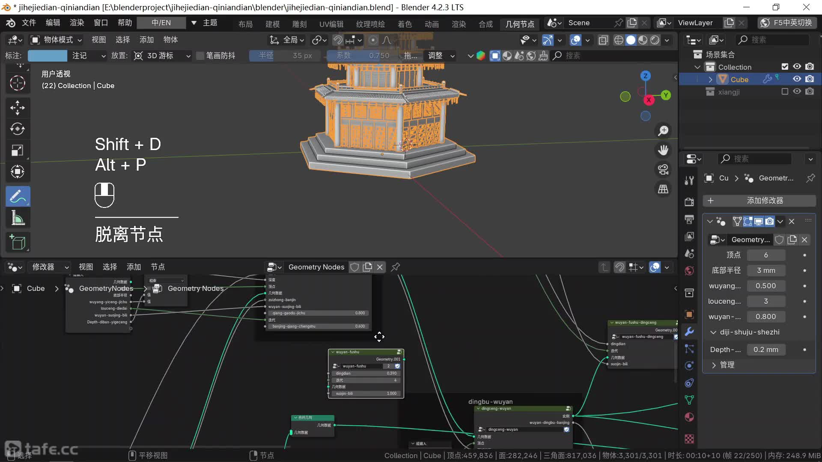Enable the 笔画防抖 checkbox
Screen dimensions: 822x462
pos(200,56)
